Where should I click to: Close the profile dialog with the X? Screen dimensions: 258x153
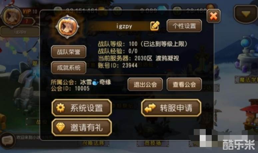213,16
